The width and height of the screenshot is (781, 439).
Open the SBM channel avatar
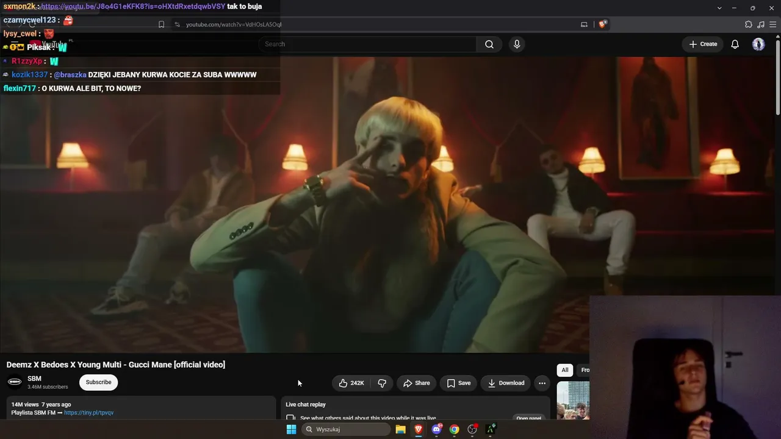pyautogui.click(x=15, y=382)
